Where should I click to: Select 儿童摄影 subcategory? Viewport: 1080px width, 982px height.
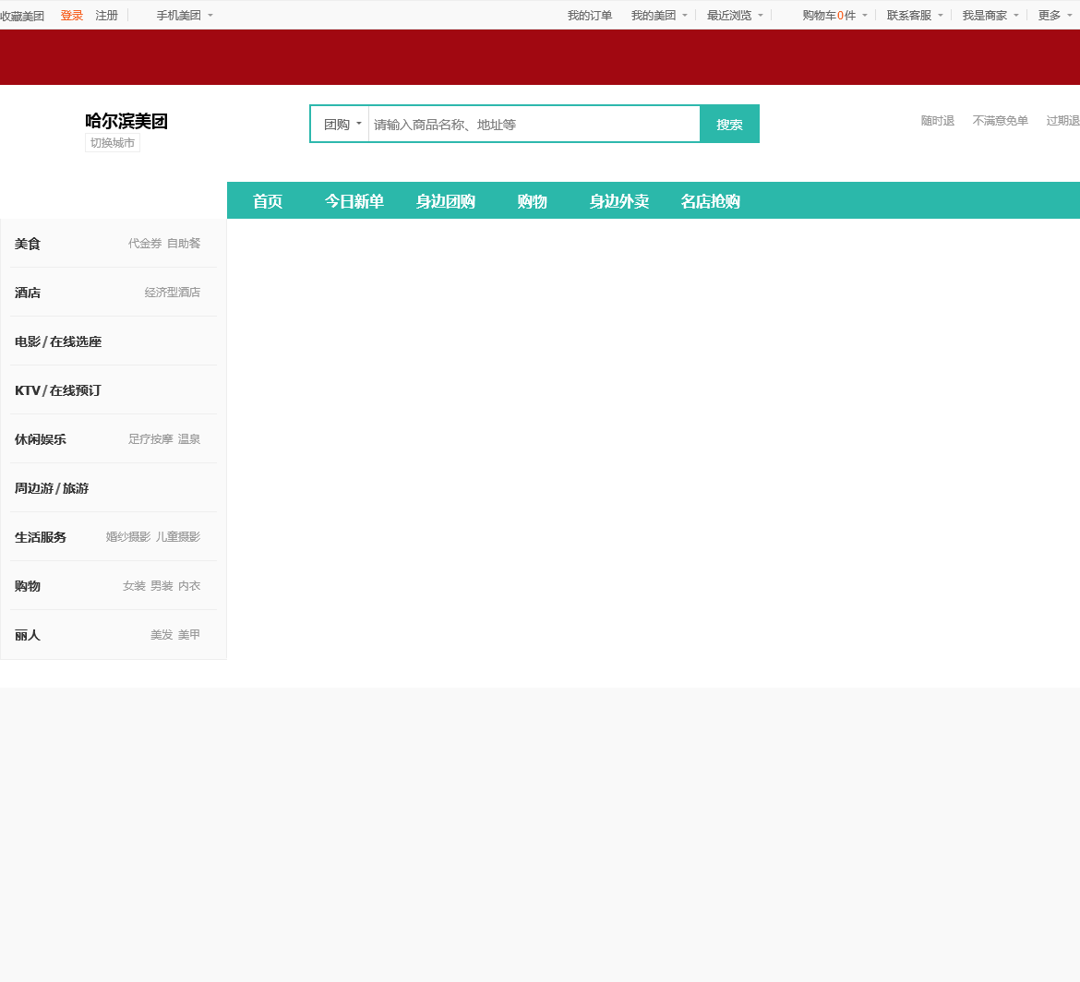(178, 536)
